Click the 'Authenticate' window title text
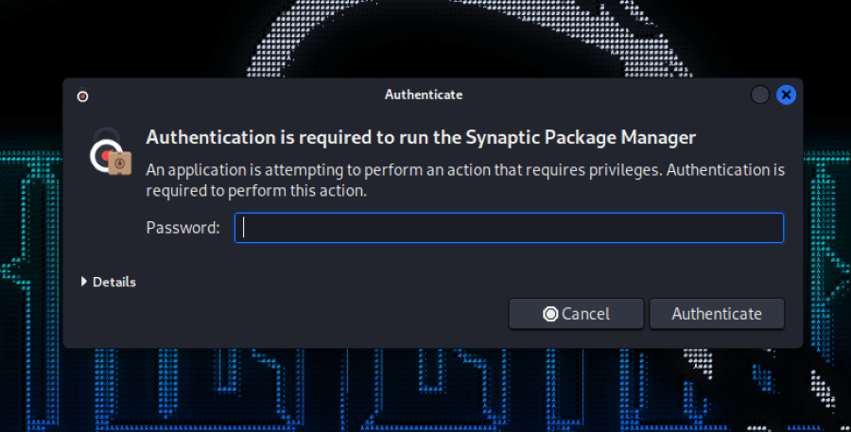Screen dimensions: 851x432 tap(424, 95)
